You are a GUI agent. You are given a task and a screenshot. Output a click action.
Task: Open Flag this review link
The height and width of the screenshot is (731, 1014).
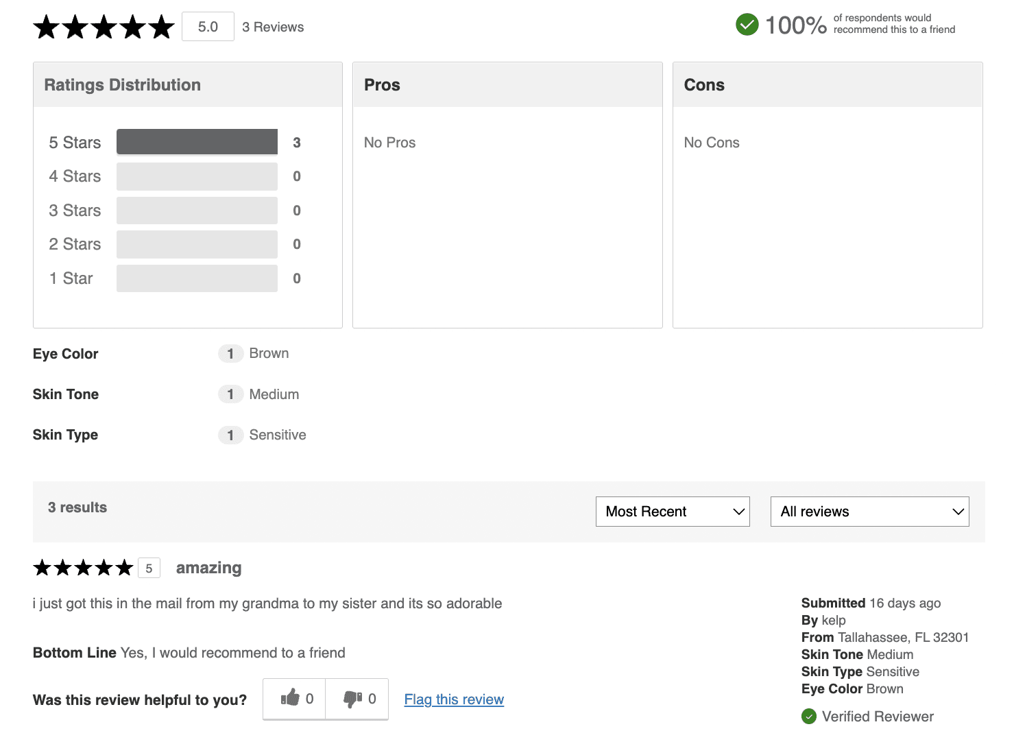(x=453, y=699)
